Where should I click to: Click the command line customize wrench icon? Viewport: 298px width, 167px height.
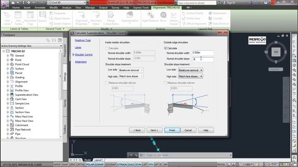click(x=136, y=155)
